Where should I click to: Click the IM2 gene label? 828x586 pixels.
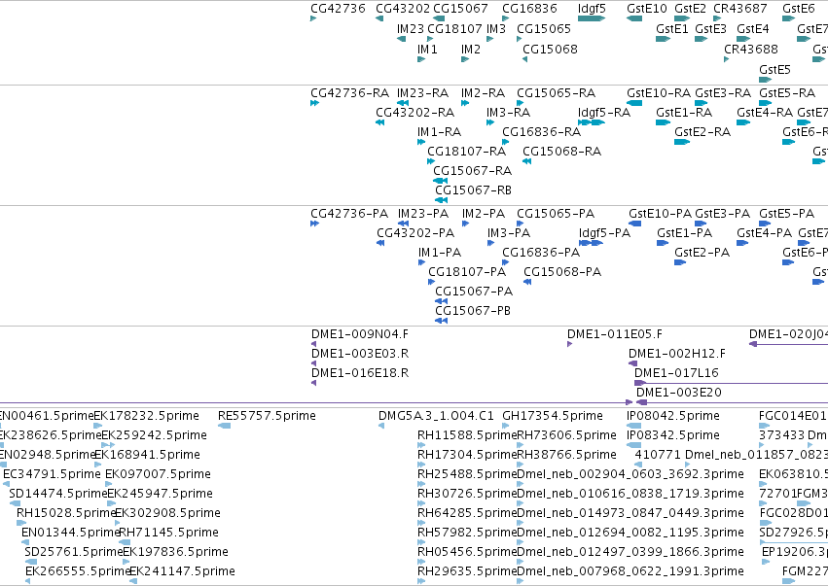coord(471,50)
